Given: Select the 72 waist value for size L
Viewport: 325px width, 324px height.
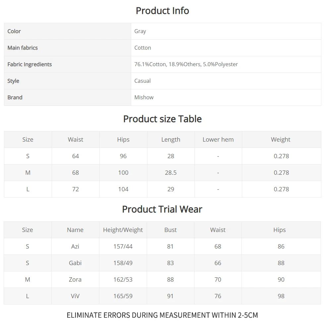Looking at the screenshot, I should (x=76, y=189).
